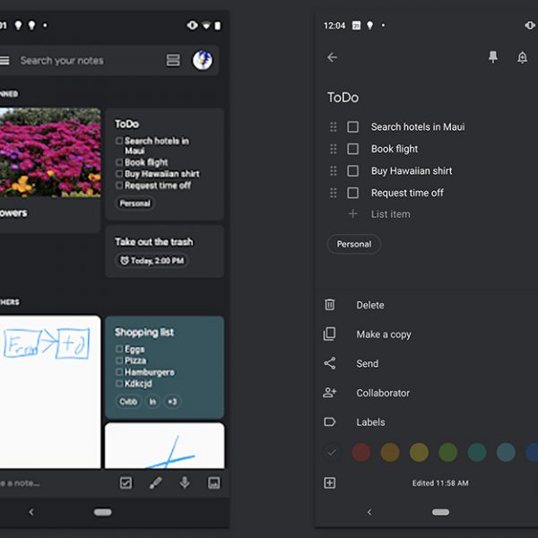
Task: Select Collaborator from the menu
Action: pos(382,393)
